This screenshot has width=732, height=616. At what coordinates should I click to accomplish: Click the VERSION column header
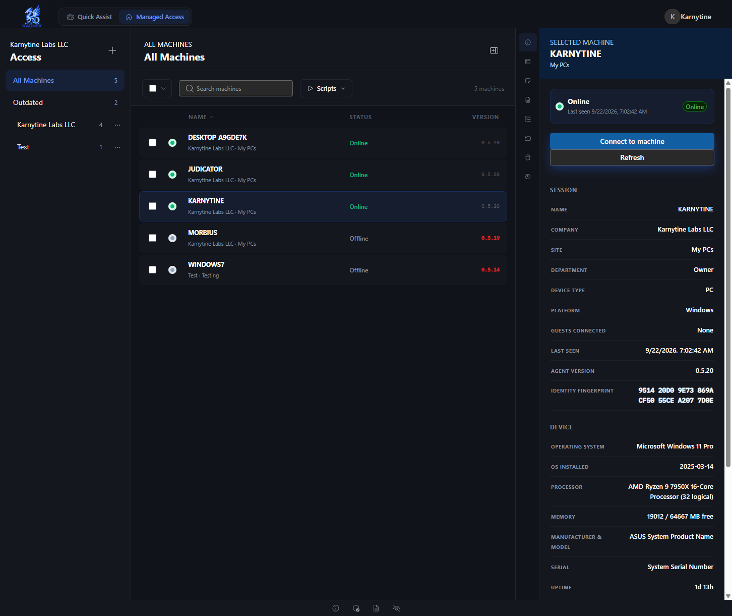coord(485,117)
